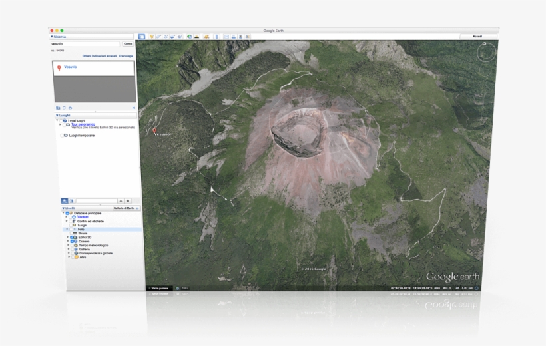
Task: Start the Visite guidate tour guide
Action: click(x=159, y=288)
